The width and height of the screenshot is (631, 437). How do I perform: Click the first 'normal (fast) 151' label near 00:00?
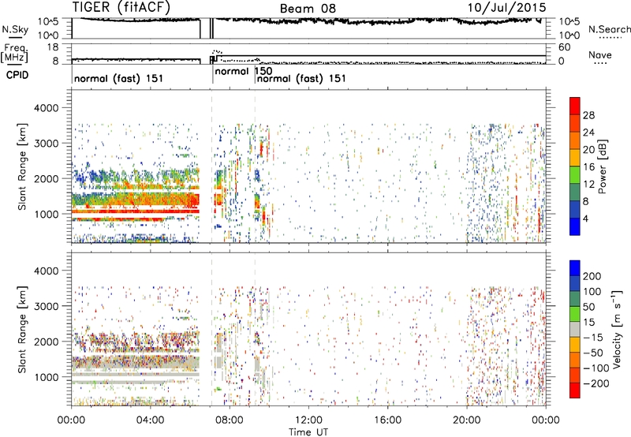pyautogui.click(x=119, y=78)
